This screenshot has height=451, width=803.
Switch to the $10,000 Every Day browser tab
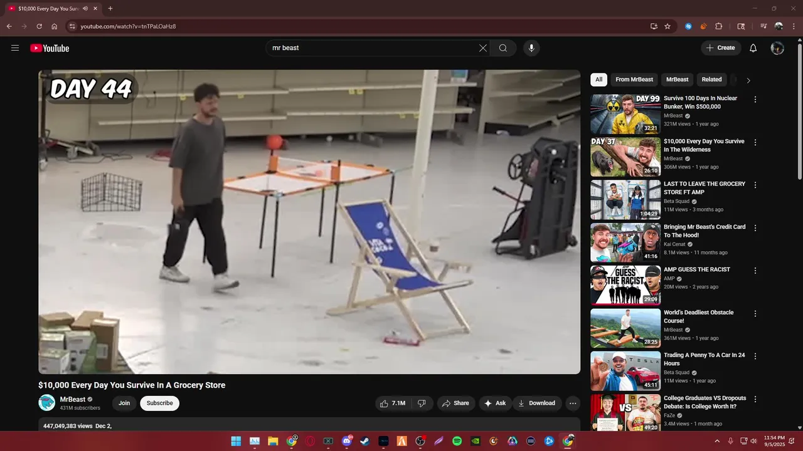tap(52, 9)
